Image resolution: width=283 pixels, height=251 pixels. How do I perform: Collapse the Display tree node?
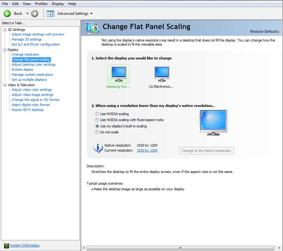click(5, 50)
